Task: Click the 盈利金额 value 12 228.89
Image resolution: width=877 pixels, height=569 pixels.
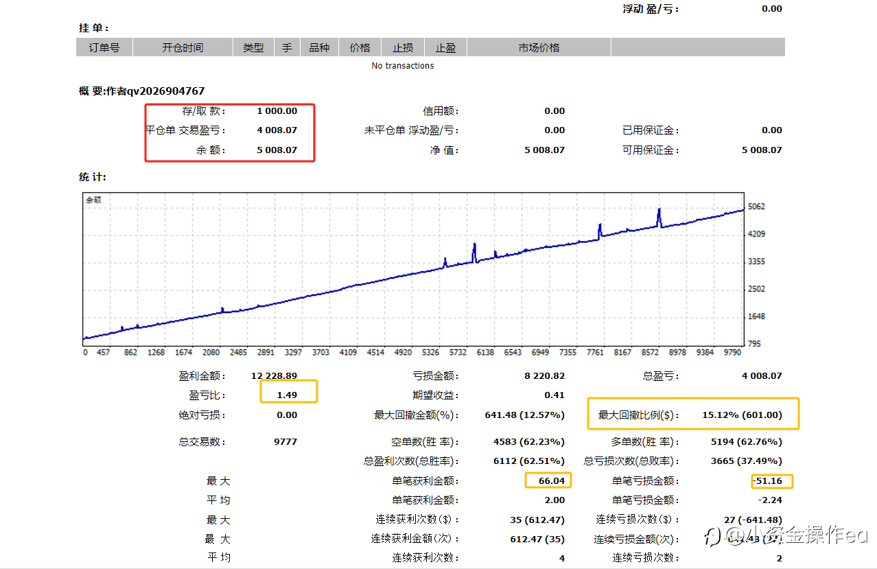Action: coord(274,376)
